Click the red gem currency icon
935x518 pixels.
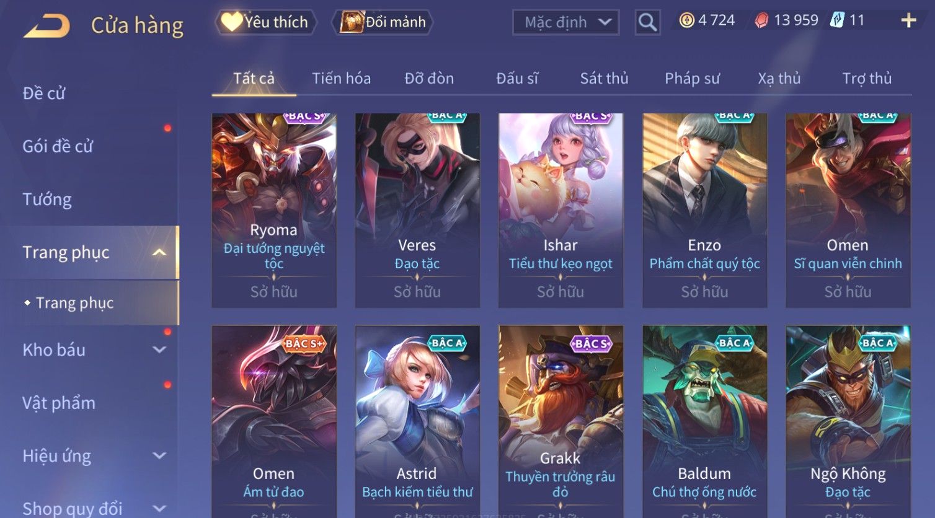pyautogui.click(x=761, y=21)
